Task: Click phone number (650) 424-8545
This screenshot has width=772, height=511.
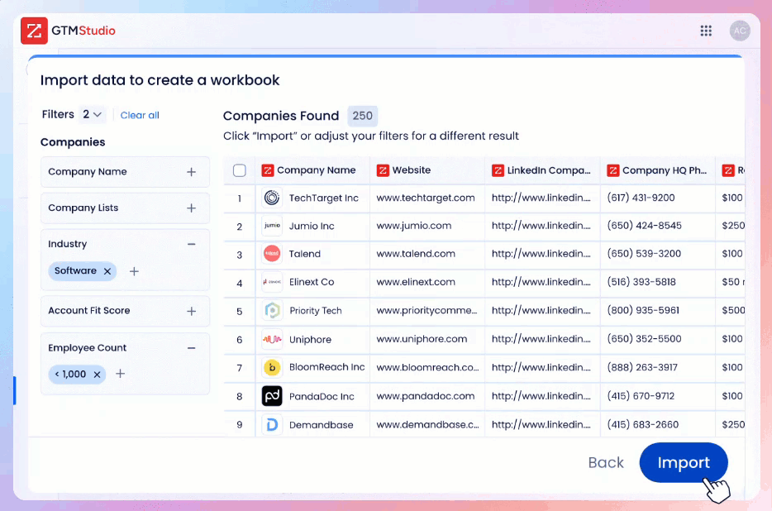Action: pos(644,226)
